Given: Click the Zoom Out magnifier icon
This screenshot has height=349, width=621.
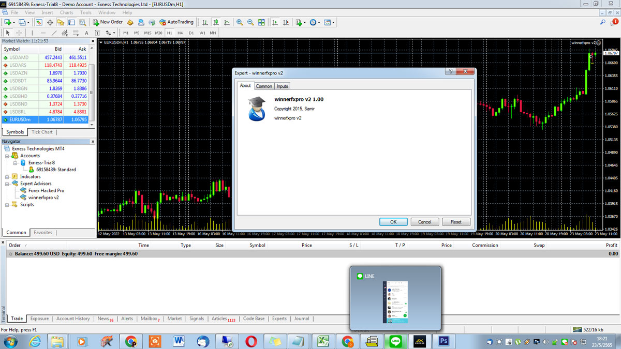Looking at the screenshot, I should tap(250, 22).
